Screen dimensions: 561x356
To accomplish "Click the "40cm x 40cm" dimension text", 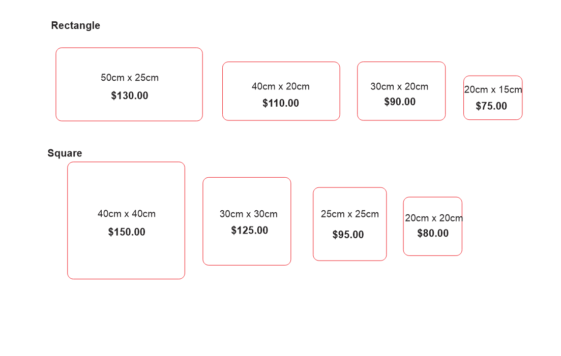I will [x=127, y=214].
